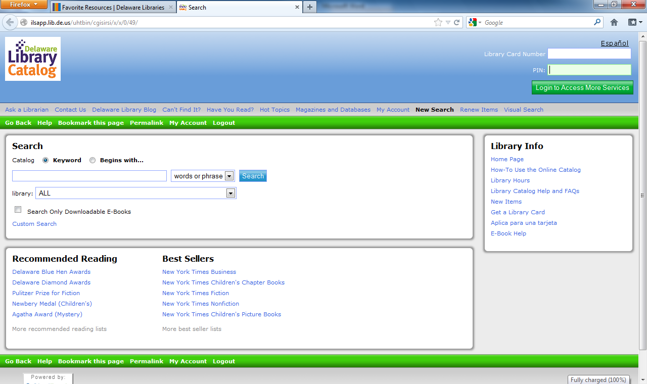Open Magazines and Databases menu item

[333, 110]
